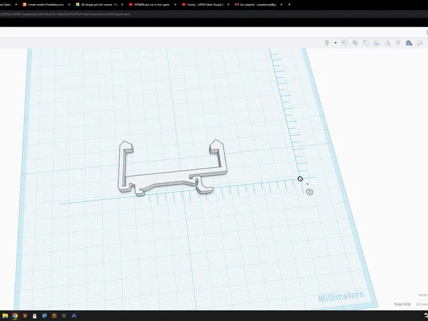Click the Chrome icon in taskbar
This screenshot has height=321, width=428.
point(15,316)
